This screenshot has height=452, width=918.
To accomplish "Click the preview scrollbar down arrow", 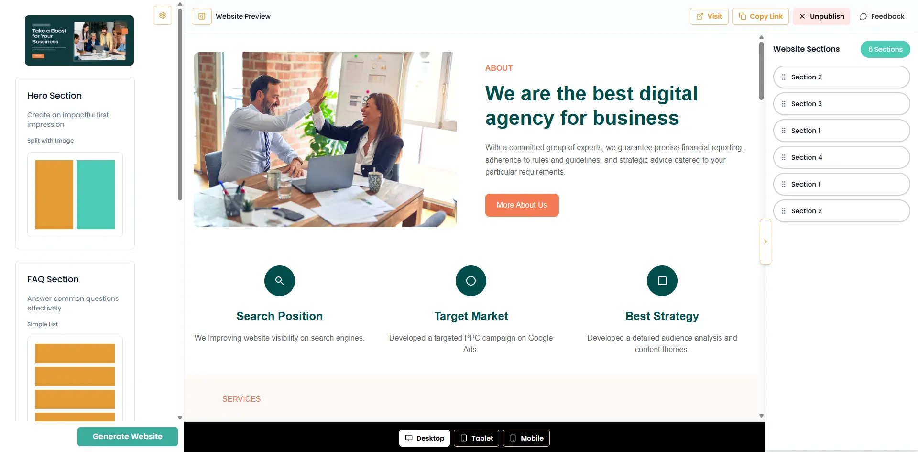I will coord(761,416).
